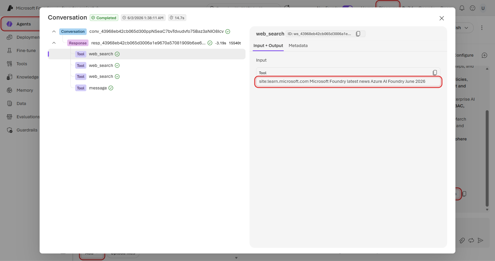Open Data in the left sidebar
The width and height of the screenshot is (495, 261).
pyautogui.click(x=21, y=103)
